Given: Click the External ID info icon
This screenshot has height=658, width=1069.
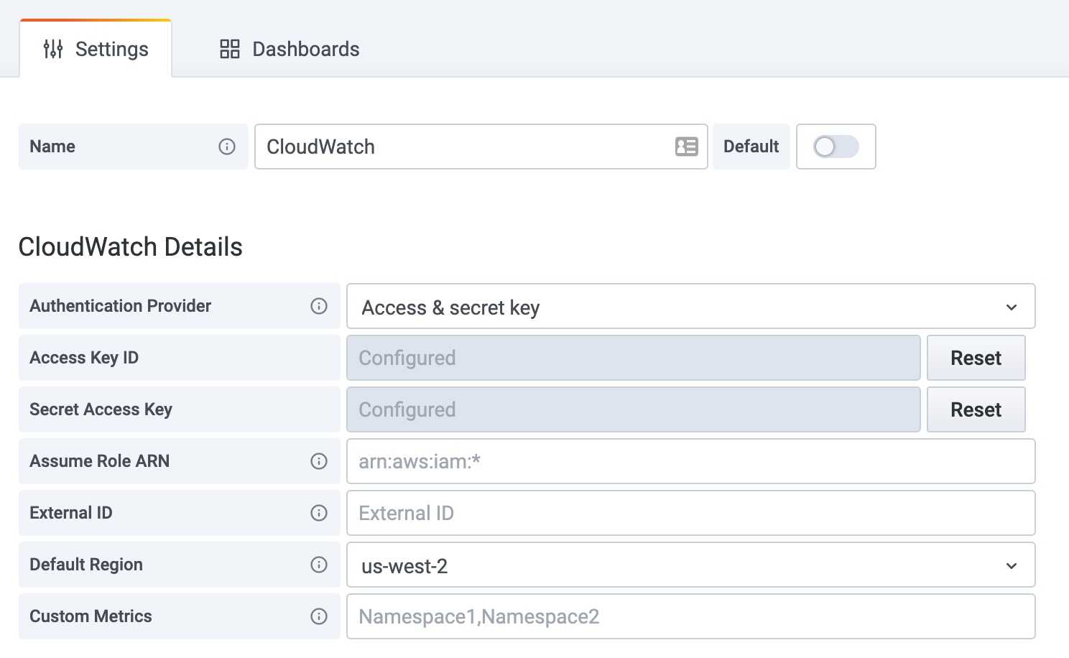Looking at the screenshot, I should pyautogui.click(x=319, y=513).
